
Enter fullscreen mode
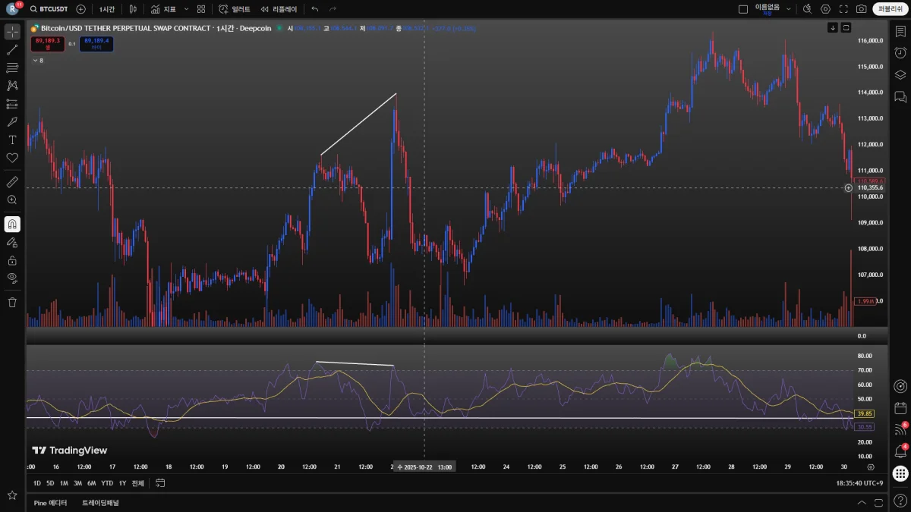[x=843, y=9]
